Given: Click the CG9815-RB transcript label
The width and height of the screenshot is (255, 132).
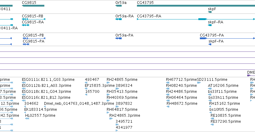Looking at the screenshot, I should click(33, 16).
